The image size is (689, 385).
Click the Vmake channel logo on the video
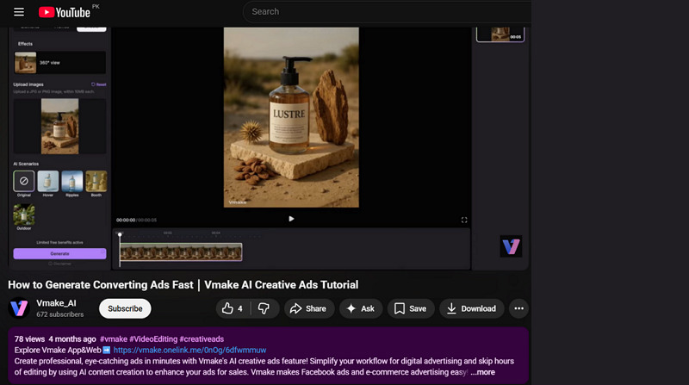click(x=511, y=246)
